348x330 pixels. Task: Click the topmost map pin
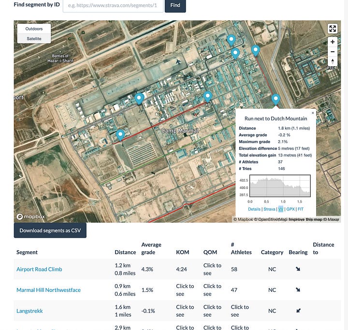click(231, 41)
